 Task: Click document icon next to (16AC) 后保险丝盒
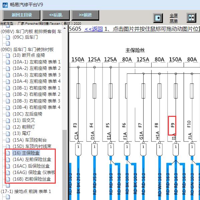[8, 166]
